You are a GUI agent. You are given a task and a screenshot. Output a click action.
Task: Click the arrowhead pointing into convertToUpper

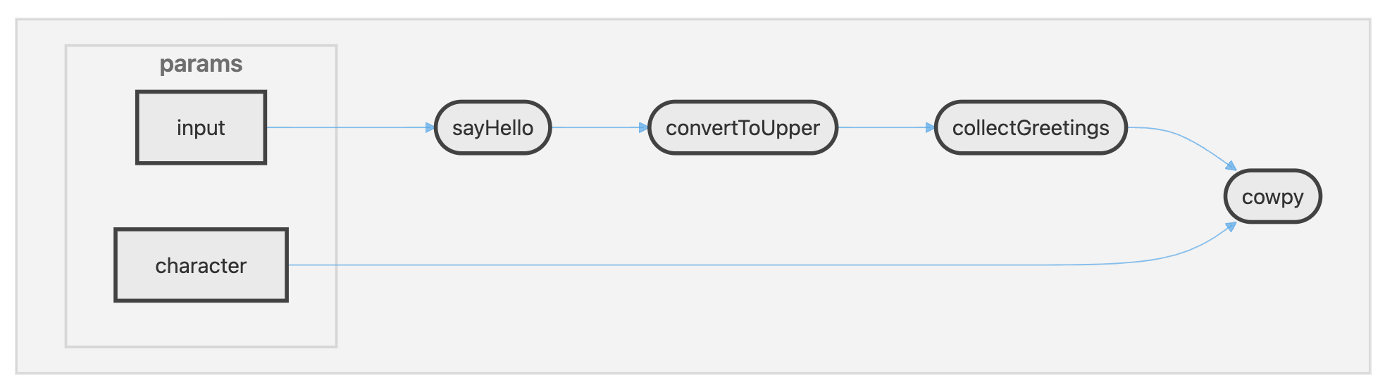(643, 127)
